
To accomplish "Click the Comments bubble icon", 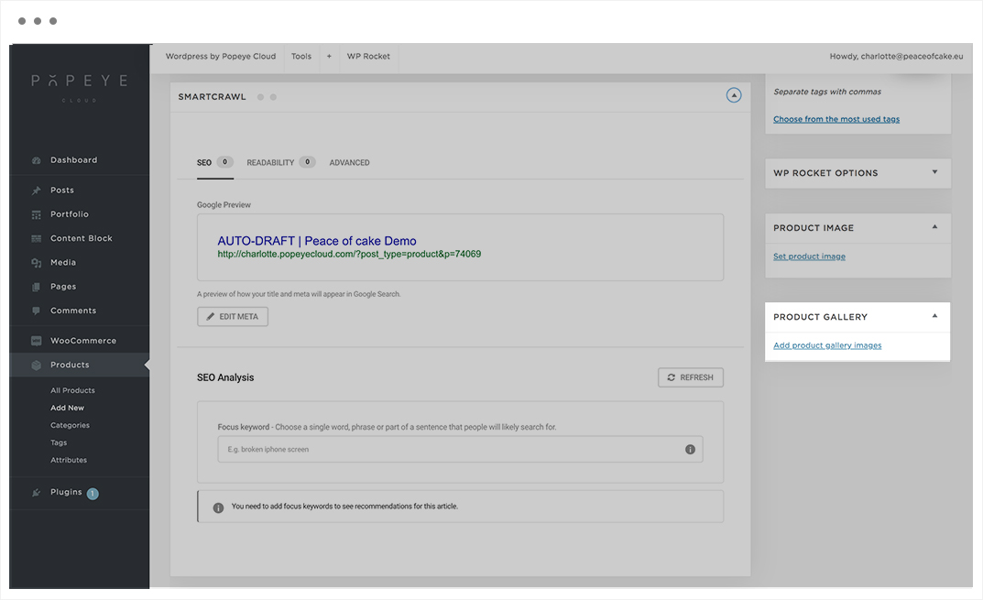I will (x=37, y=311).
